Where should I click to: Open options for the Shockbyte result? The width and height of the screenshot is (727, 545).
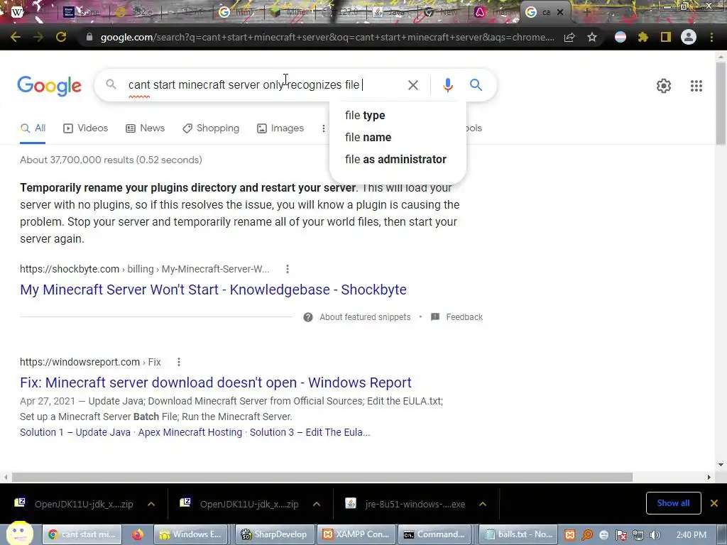pyautogui.click(x=288, y=269)
